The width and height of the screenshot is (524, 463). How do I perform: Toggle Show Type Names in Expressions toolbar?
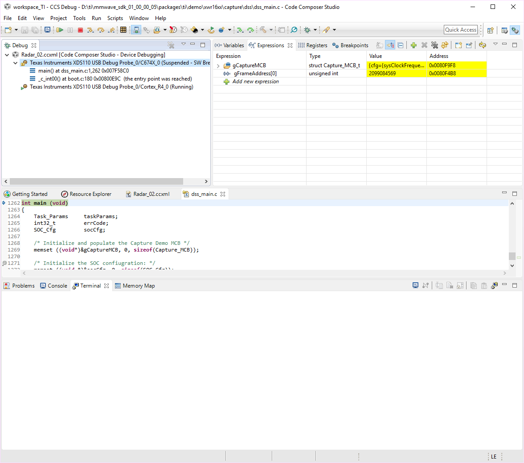click(379, 45)
